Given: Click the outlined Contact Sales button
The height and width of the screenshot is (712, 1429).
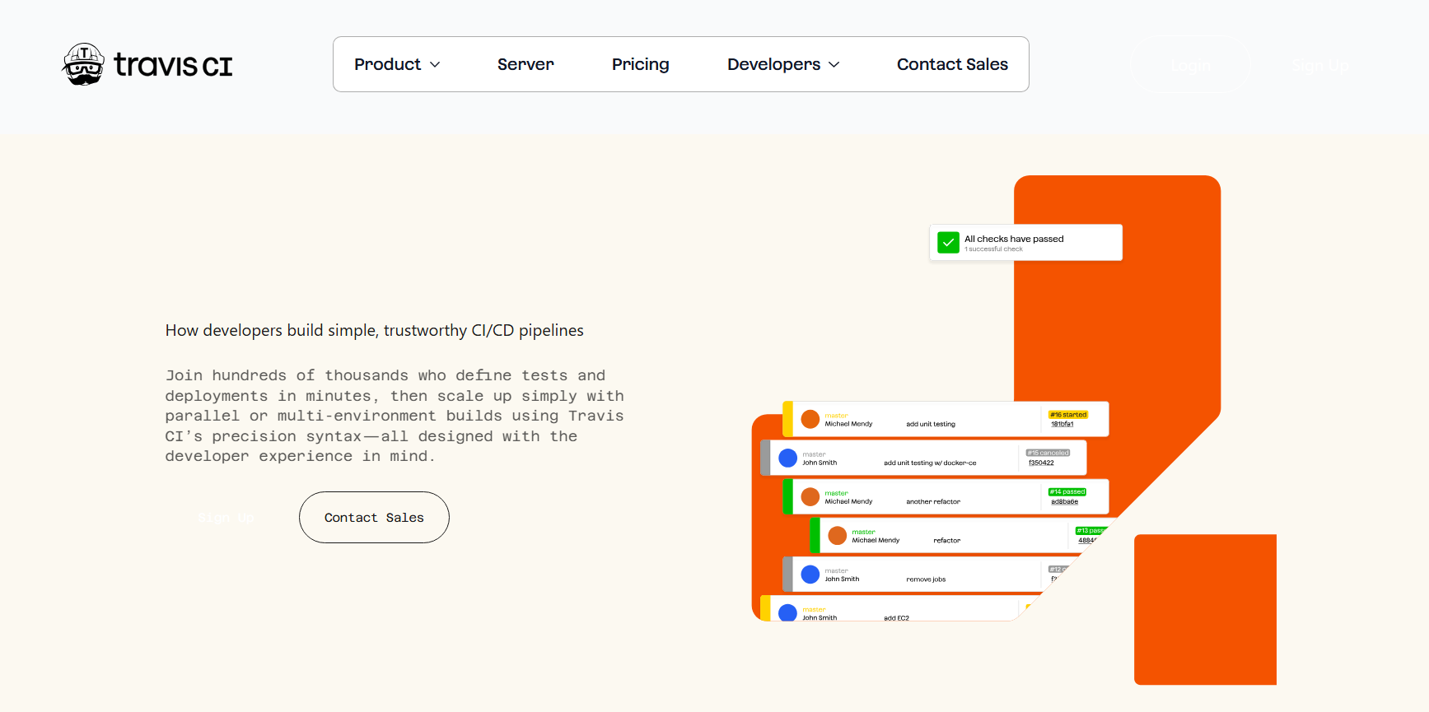Looking at the screenshot, I should [374, 518].
